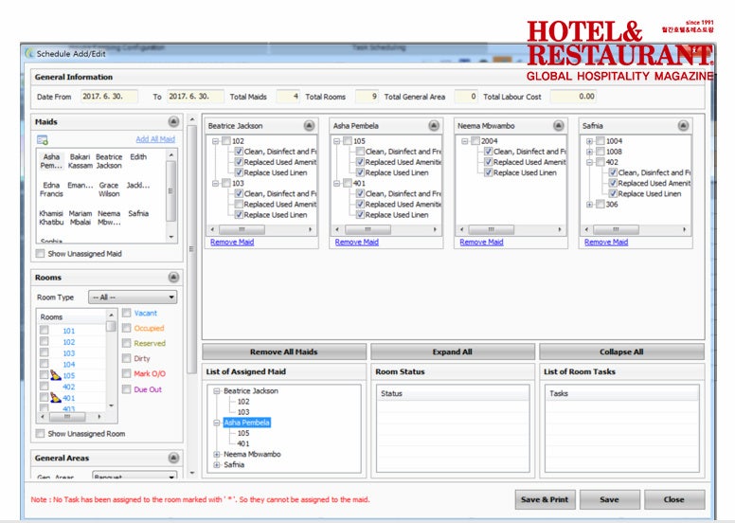The height and width of the screenshot is (523, 735).
Task: Collapse Asha Pembela card arrow icon
Action: coord(434,126)
